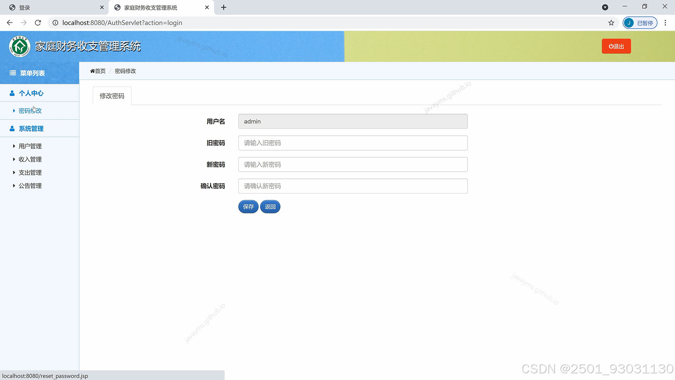The width and height of the screenshot is (675, 380).
Task: Click the admin 用户名 field
Action: click(x=353, y=121)
